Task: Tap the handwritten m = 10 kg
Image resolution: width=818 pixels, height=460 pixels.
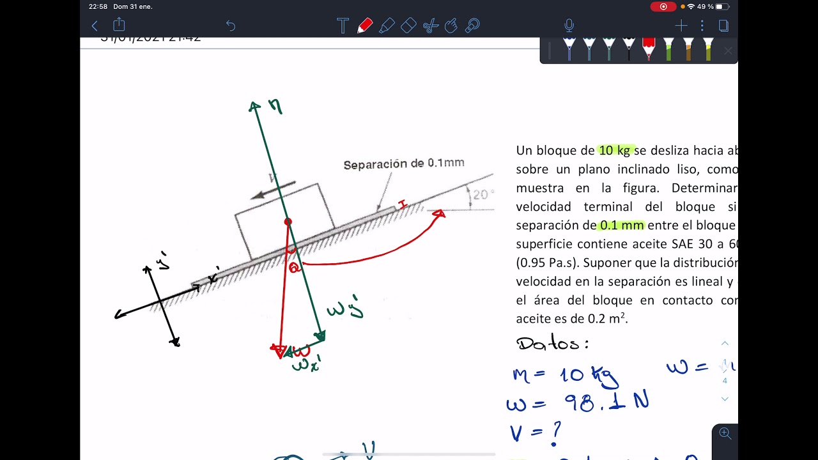Action: 566,376
